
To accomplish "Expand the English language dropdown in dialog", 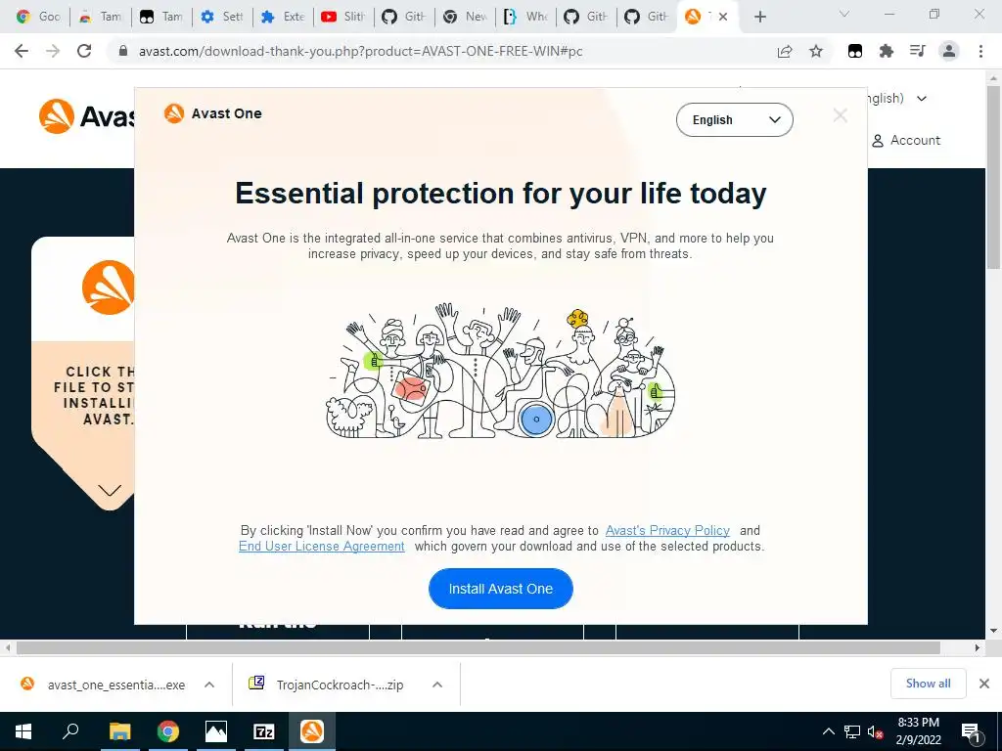I will tap(734, 120).
